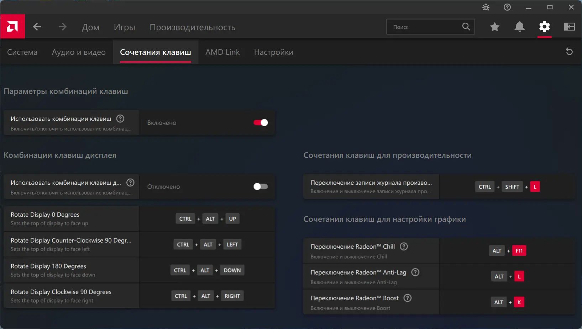
Task: Edit Rotate Display Clockwise 90 hotkey
Action: click(x=208, y=296)
